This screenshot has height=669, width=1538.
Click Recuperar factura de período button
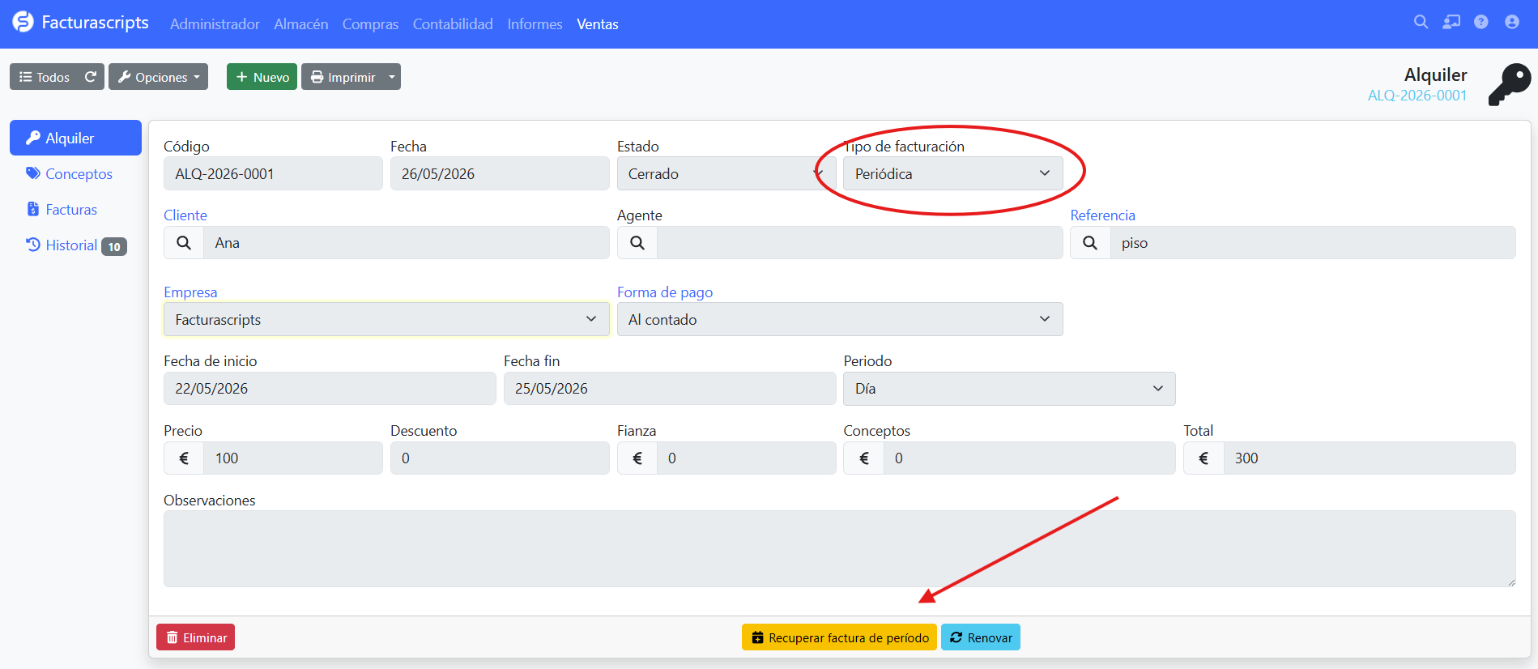(x=839, y=637)
